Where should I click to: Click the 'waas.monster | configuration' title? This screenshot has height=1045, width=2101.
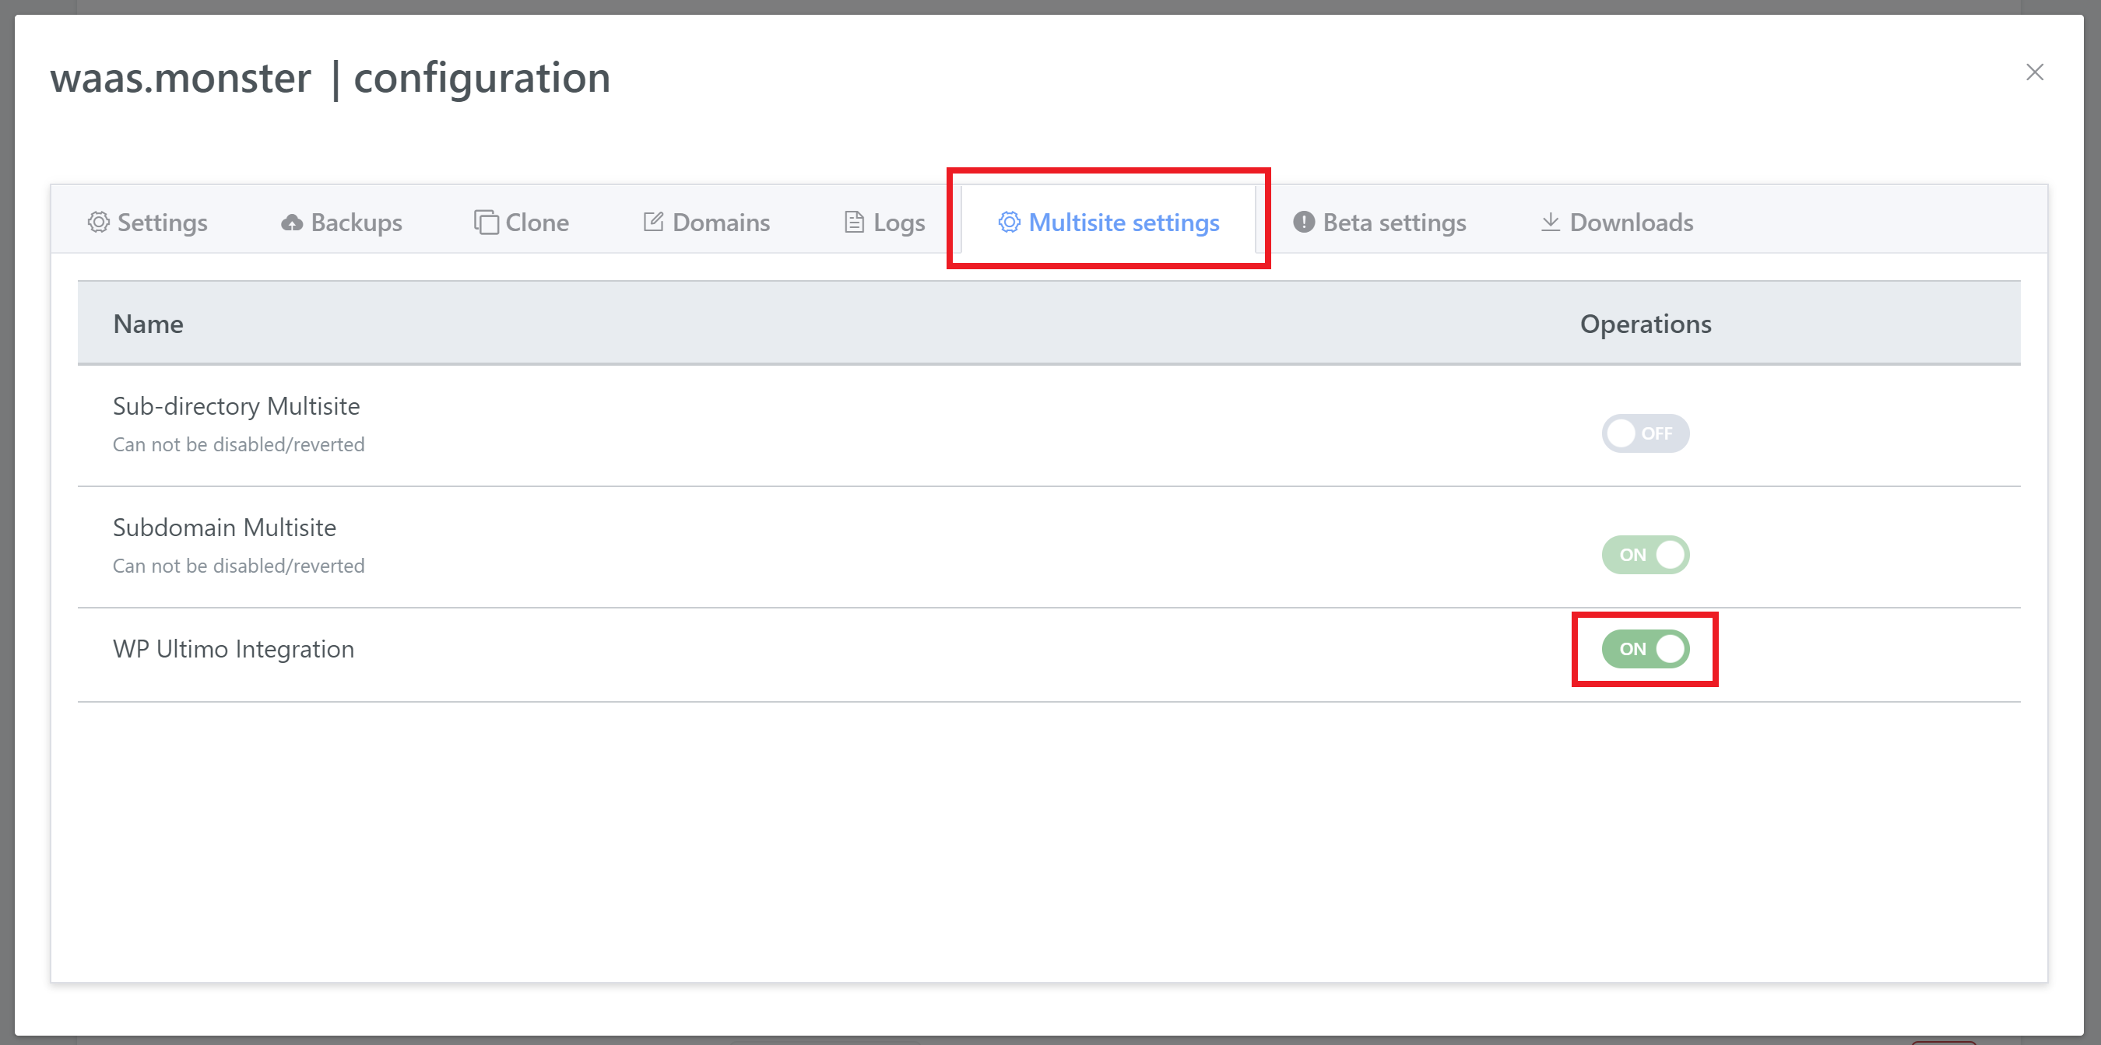[x=330, y=79]
